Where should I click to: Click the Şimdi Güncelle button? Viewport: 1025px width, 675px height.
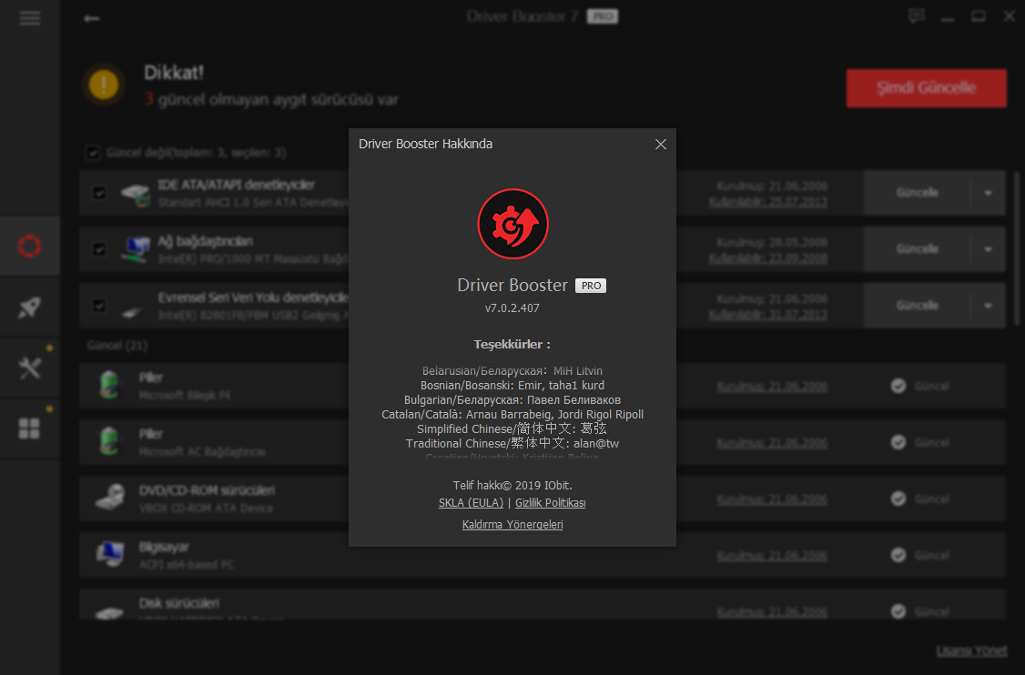point(927,88)
